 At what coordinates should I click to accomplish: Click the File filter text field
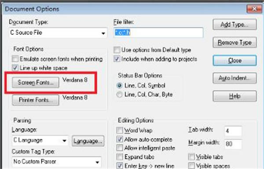pyautogui.click(x=158, y=33)
